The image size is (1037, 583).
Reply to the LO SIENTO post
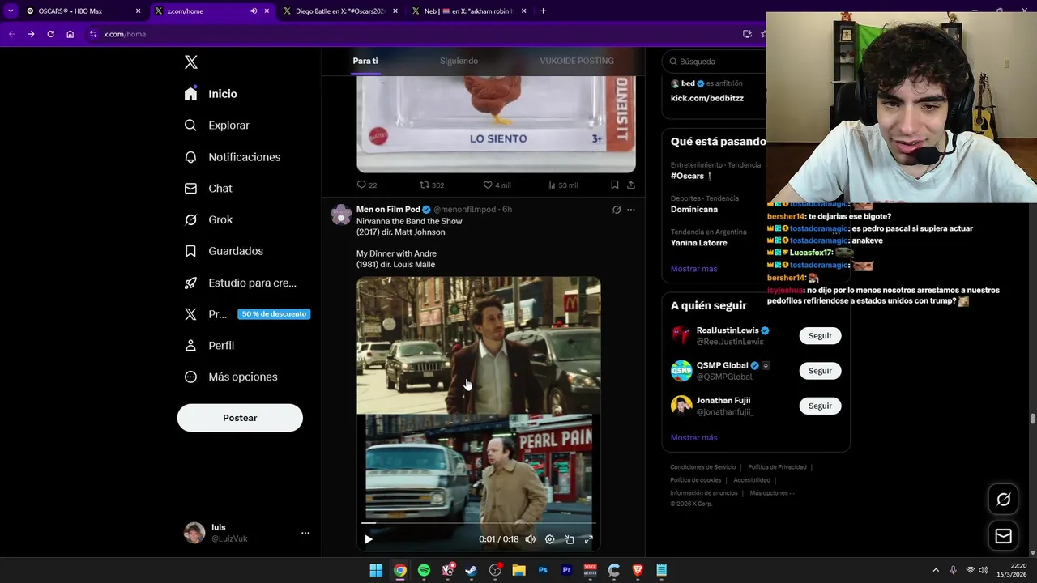[x=367, y=185]
